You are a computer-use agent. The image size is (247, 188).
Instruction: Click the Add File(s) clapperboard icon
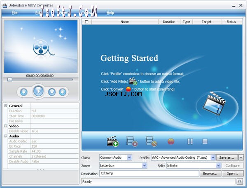click(x=113, y=141)
